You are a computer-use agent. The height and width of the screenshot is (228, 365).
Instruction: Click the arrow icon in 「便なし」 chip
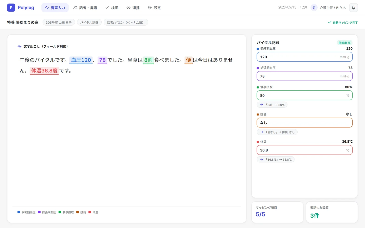[x=262, y=132]
